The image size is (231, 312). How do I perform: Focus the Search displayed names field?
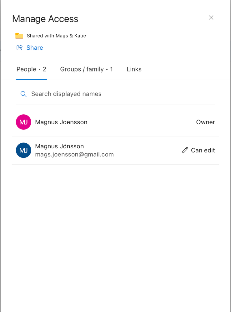click(x=119, y=94)
